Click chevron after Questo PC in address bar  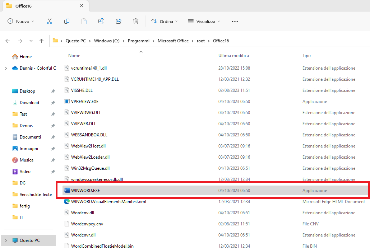pos(90,41)
